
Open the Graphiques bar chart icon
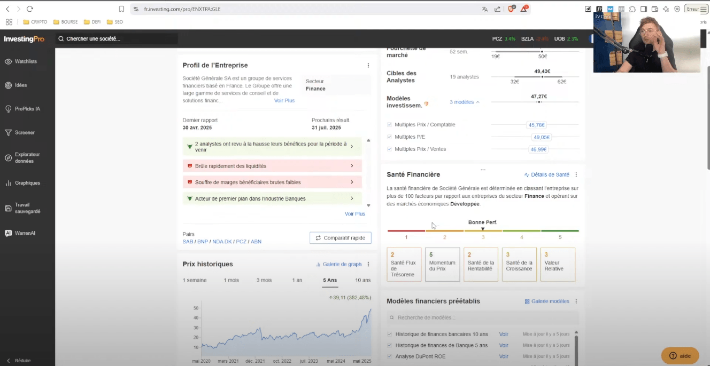click(x=8, y=183)
